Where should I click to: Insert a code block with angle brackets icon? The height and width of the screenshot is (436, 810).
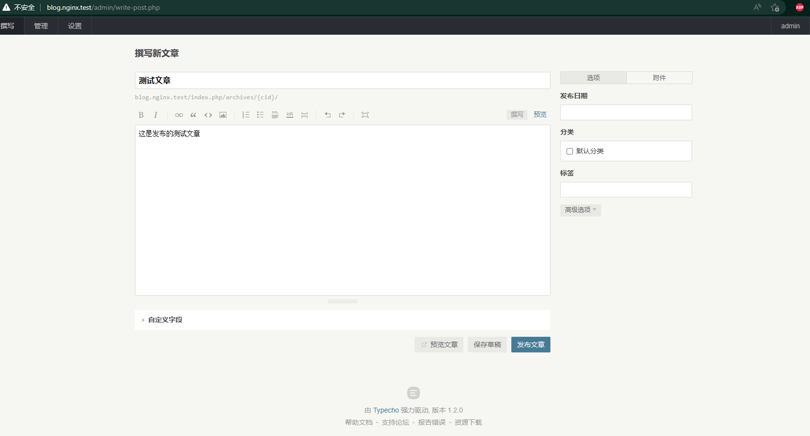point(208,115)
